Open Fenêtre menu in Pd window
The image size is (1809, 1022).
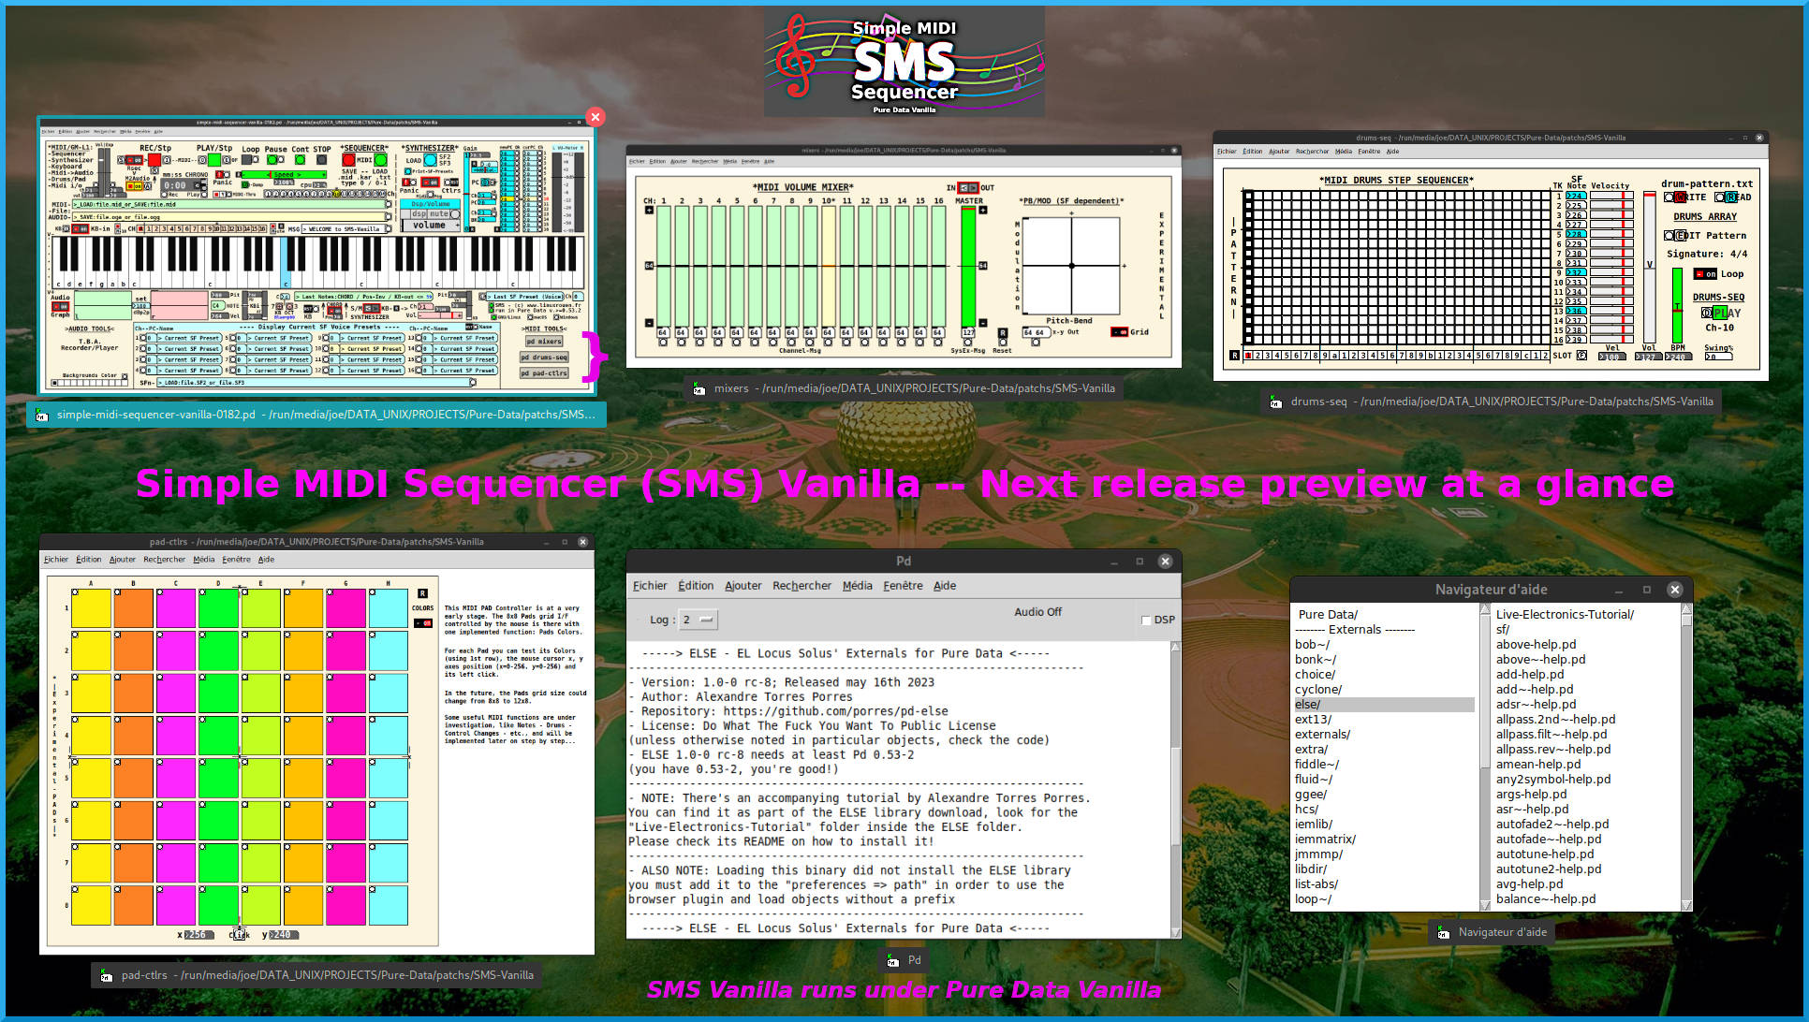903,586
